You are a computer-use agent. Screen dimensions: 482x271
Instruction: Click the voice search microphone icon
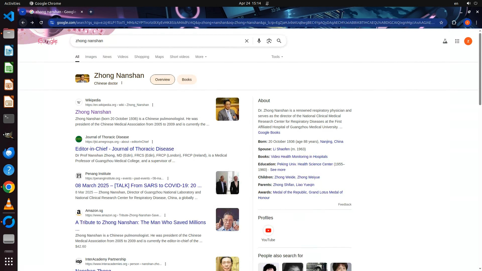pos(259,41)
